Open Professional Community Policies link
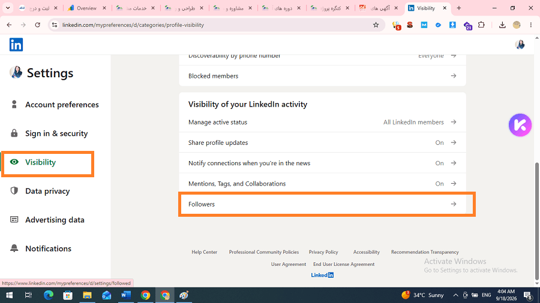The width and height of the screenshot is (540, 303). [264, 252]
